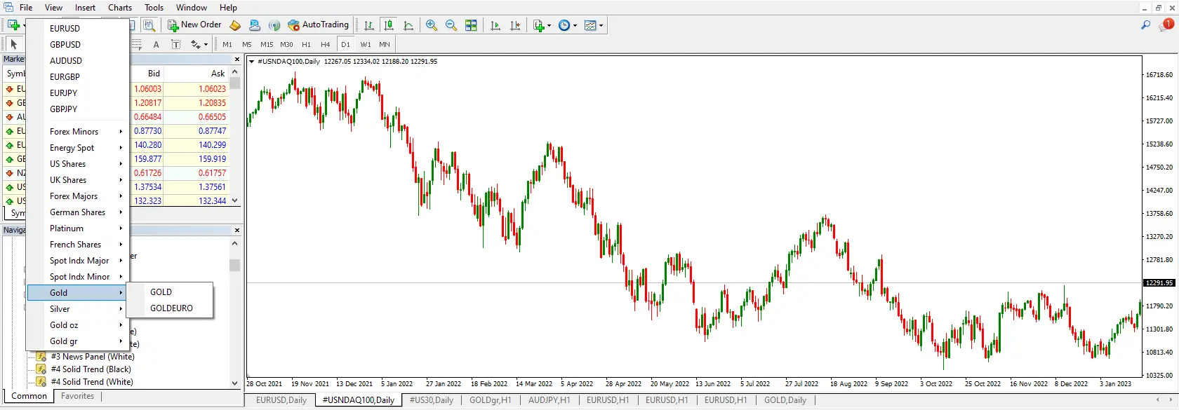The image size is (1179, 410).
Task: Switch to the #US30,Daily chart tab
Action: [432, 400]
